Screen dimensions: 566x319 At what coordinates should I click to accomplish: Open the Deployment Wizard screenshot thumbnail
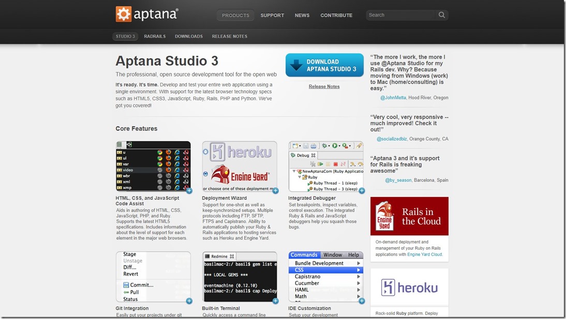coord(240,166)
